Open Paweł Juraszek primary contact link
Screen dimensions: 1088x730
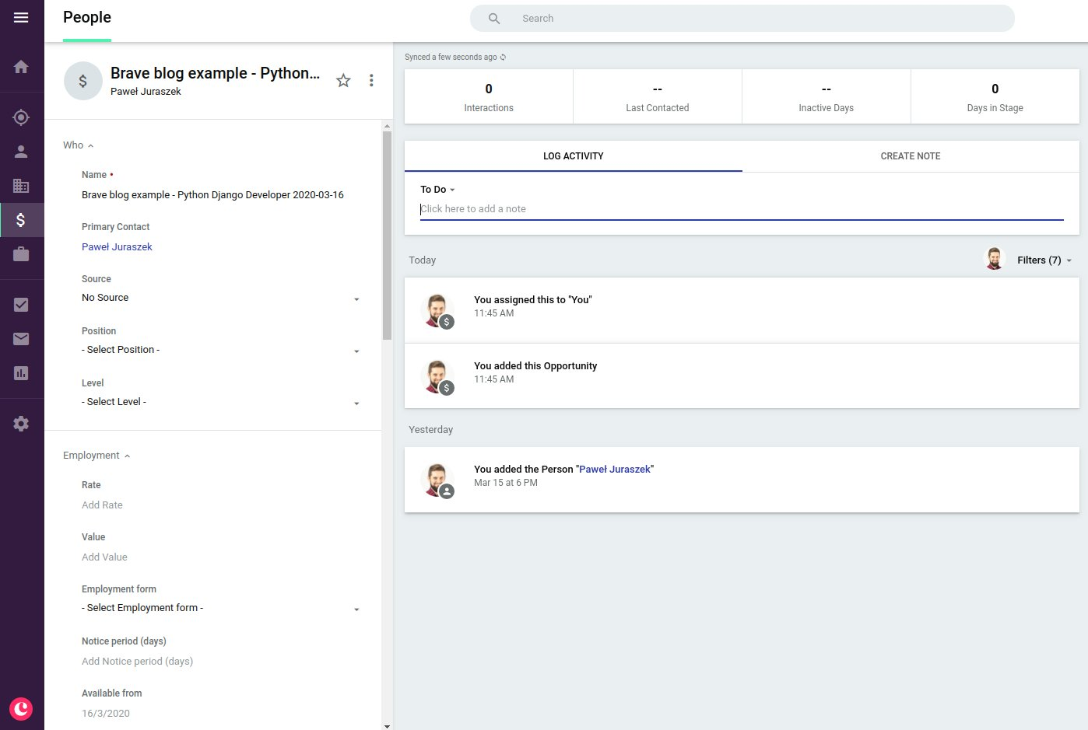point(117,247)
